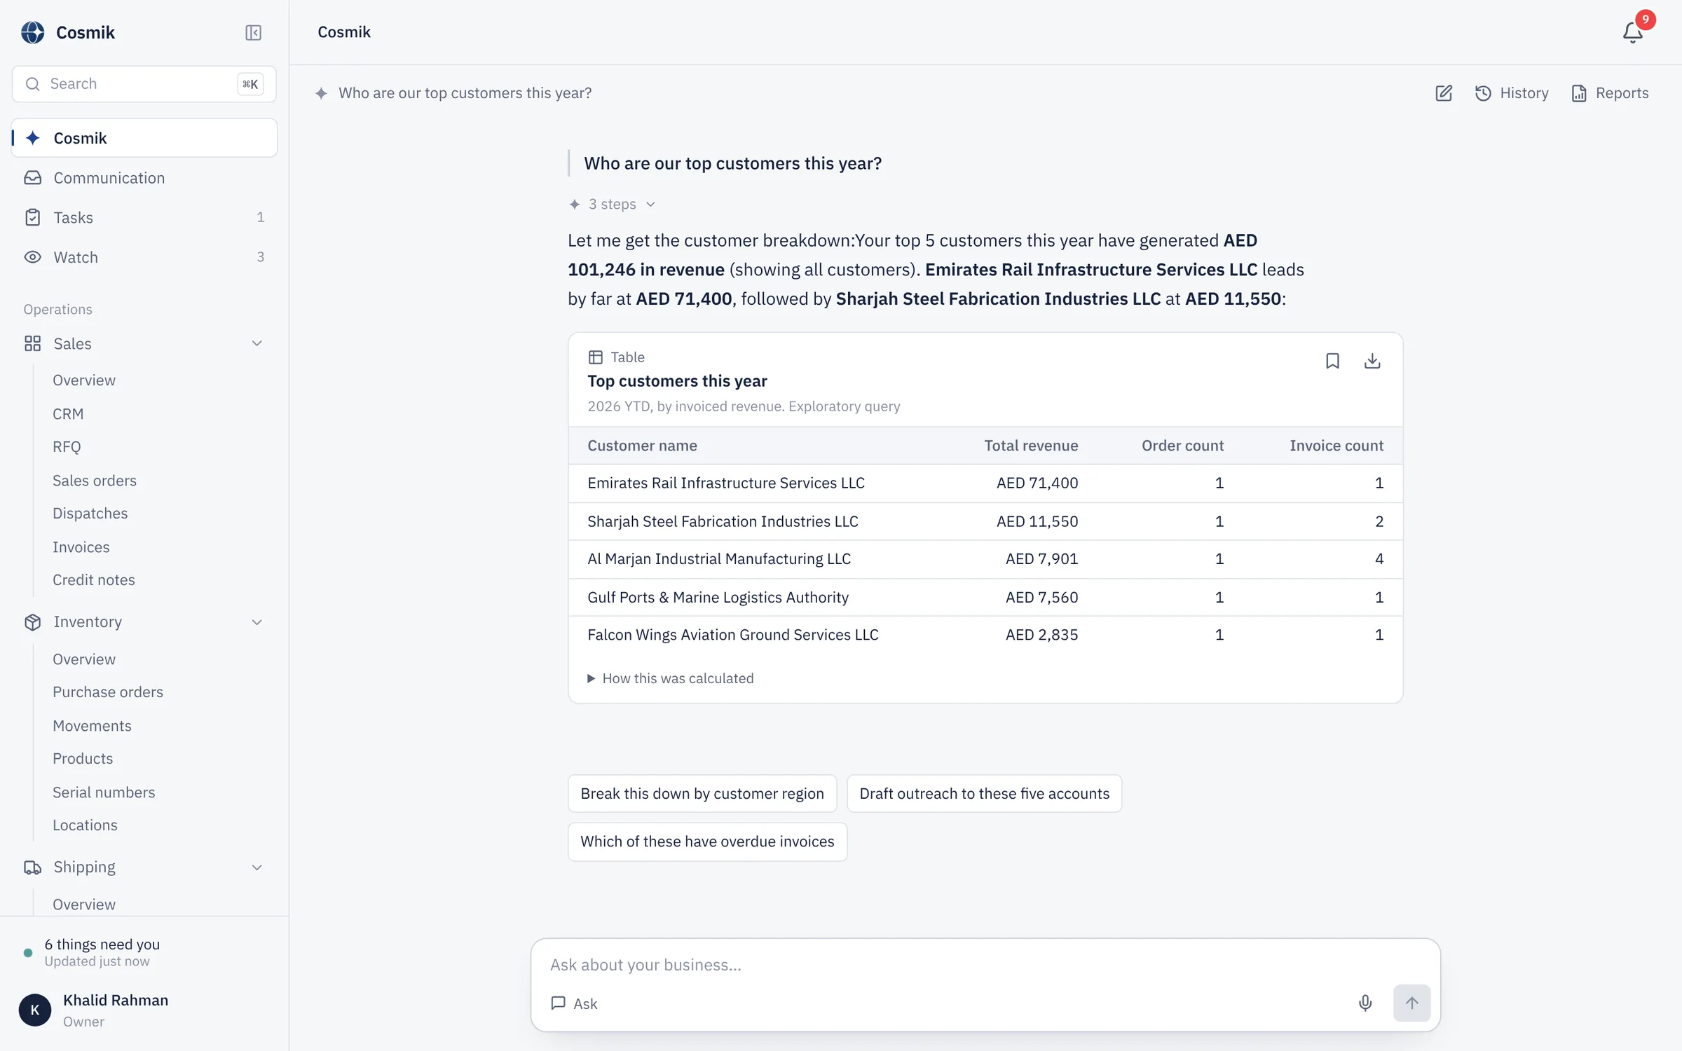Open Communication from the sidebar
Screen dimensions: 1682x1051
[x=144, y=178]
